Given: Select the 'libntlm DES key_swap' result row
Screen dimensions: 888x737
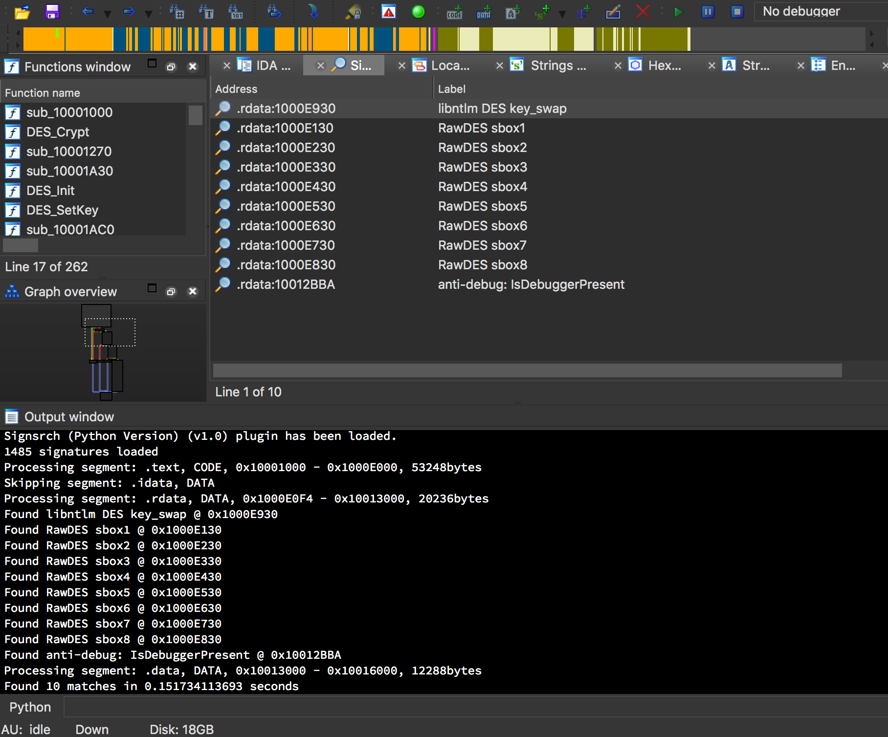Looking at the screenshot, I should 549,108.
